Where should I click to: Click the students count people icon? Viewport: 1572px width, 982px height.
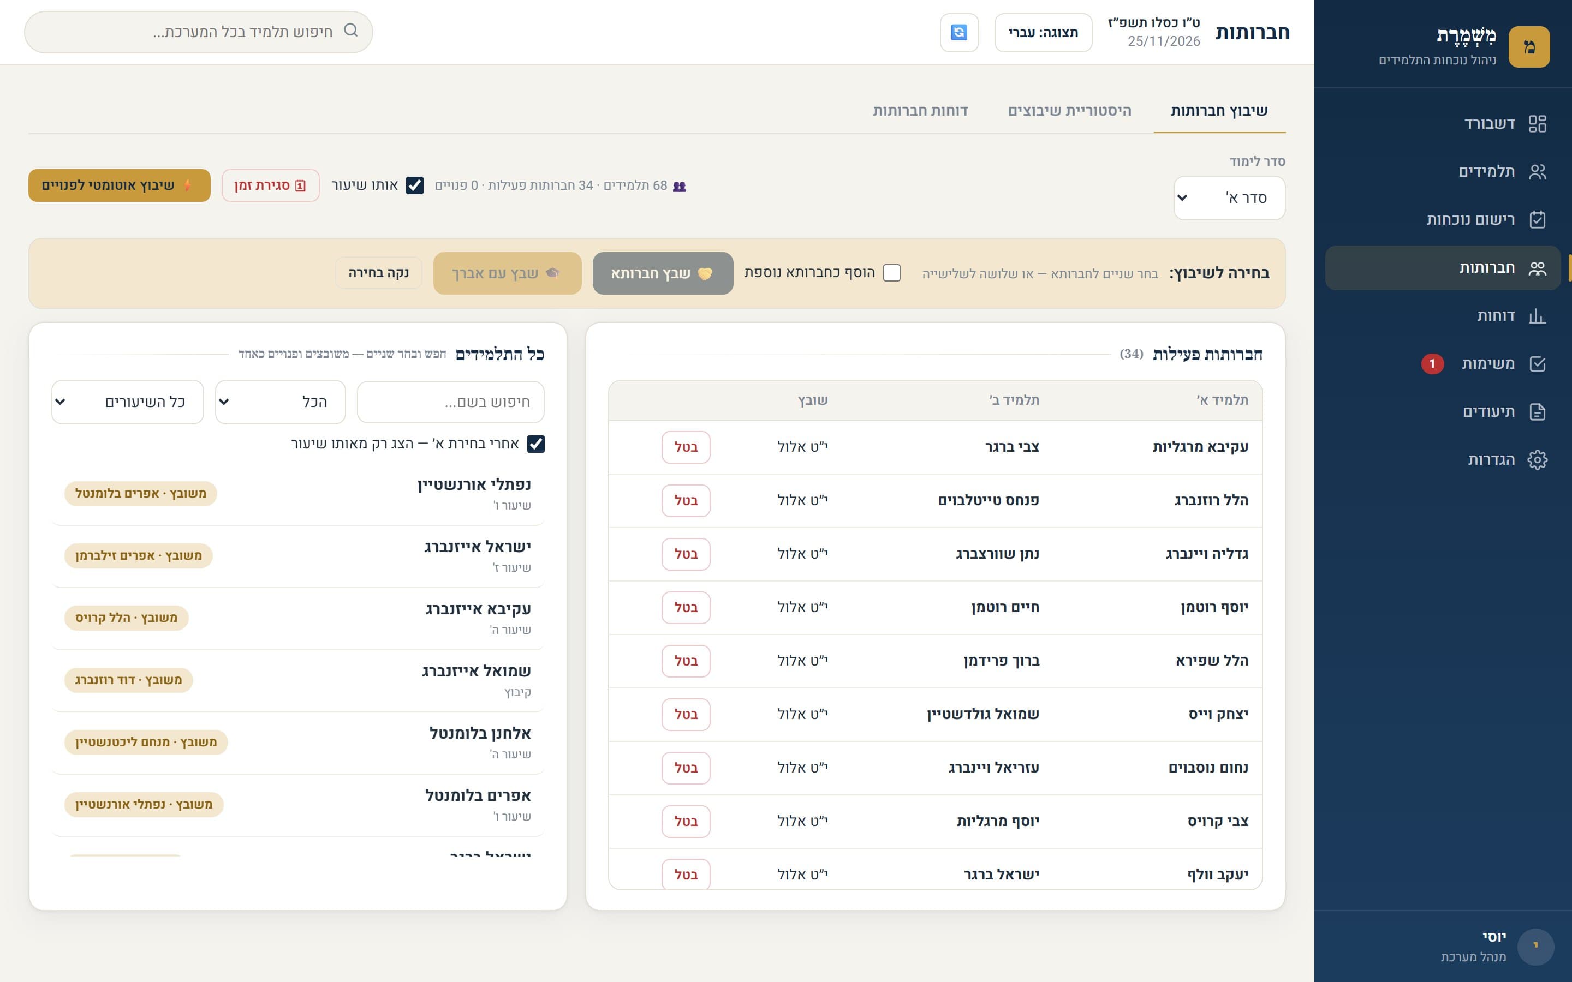click(680, 187)
